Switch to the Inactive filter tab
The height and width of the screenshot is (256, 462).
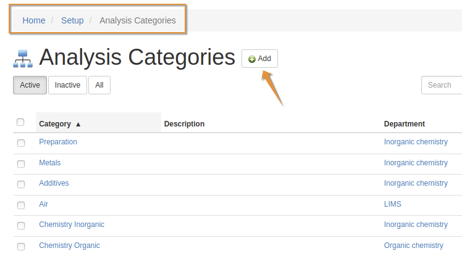pyautogui.click(x=67, y=85)
